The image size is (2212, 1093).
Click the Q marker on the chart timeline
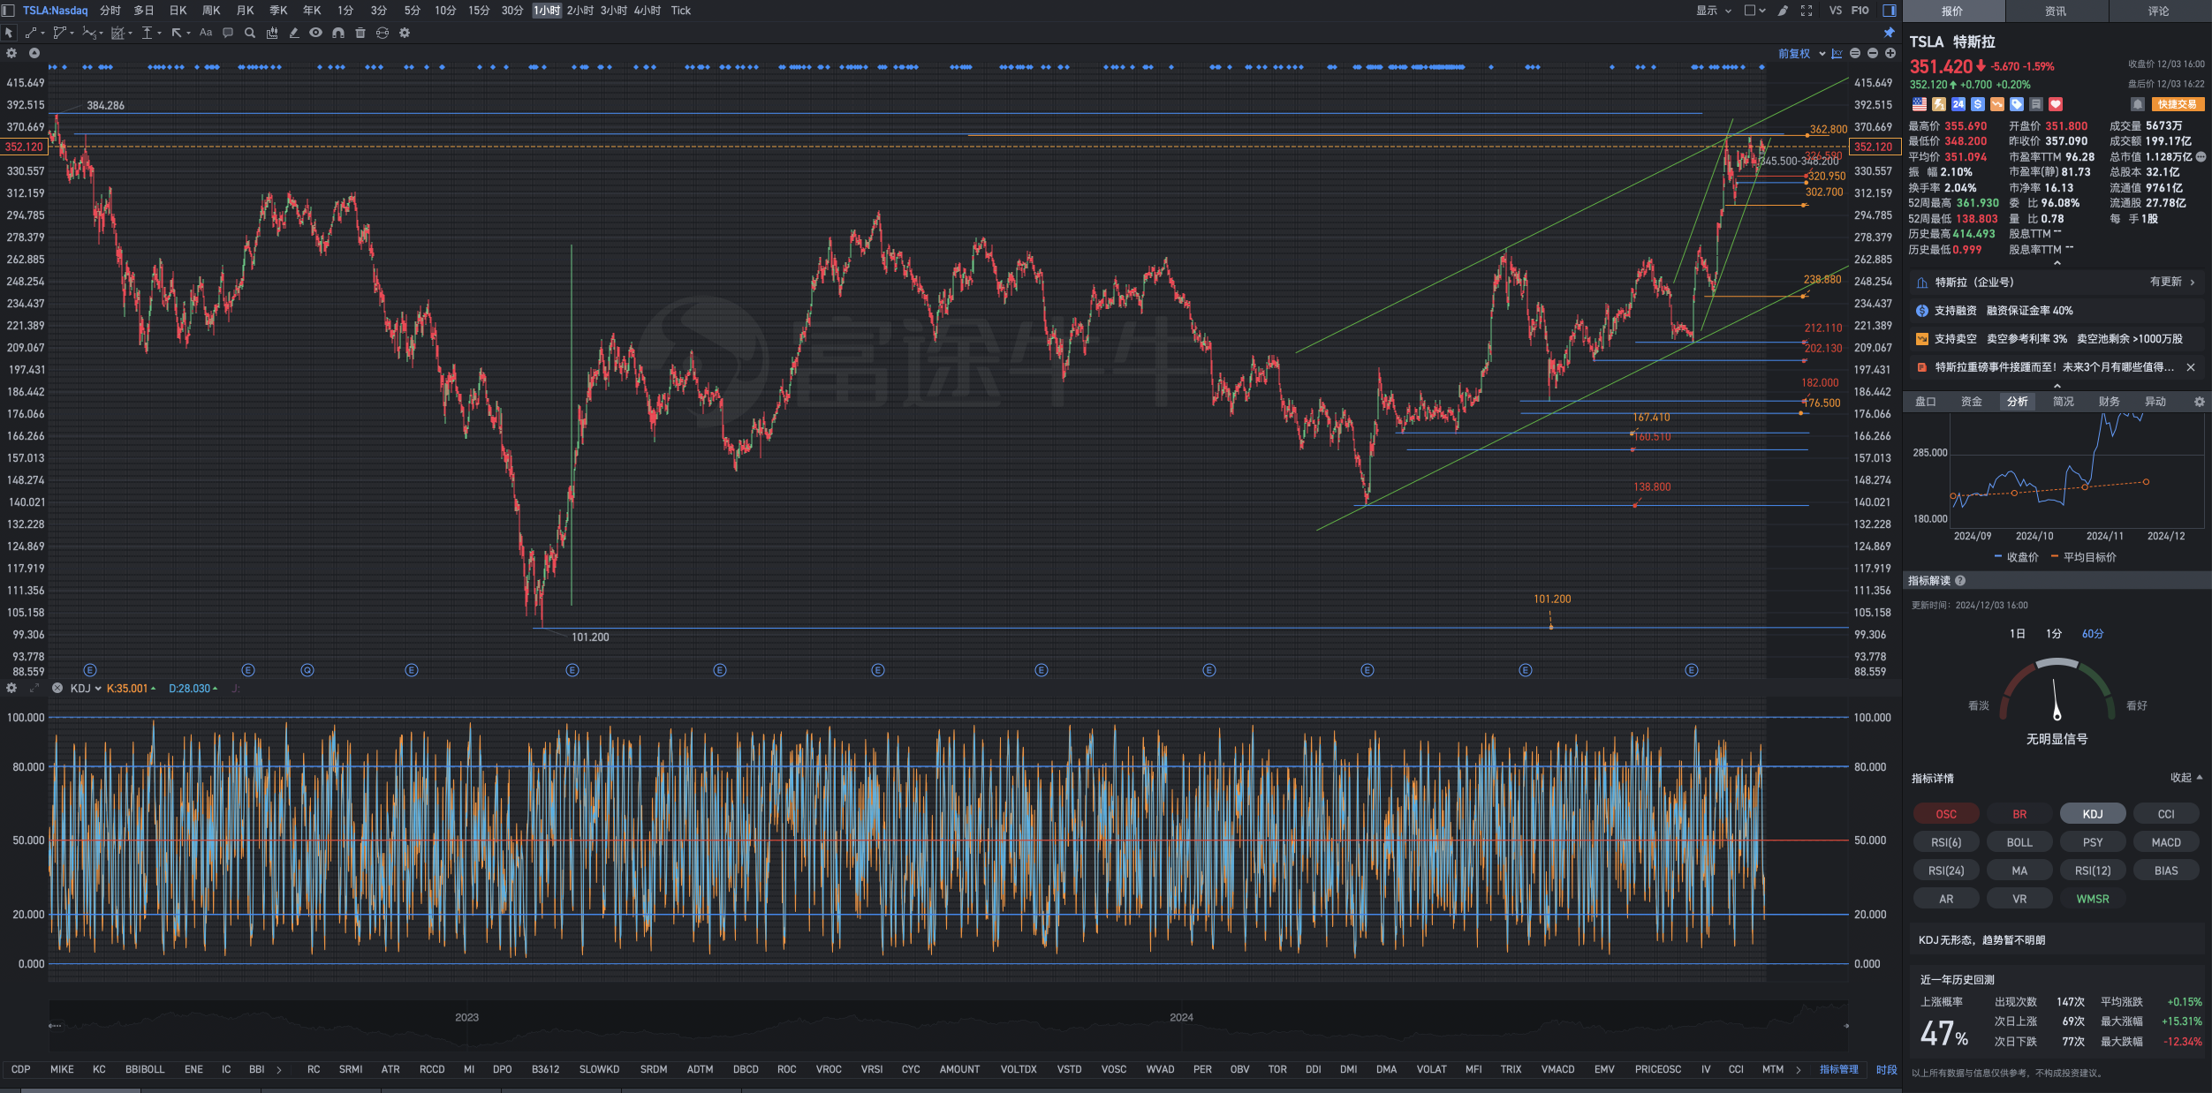307,670
